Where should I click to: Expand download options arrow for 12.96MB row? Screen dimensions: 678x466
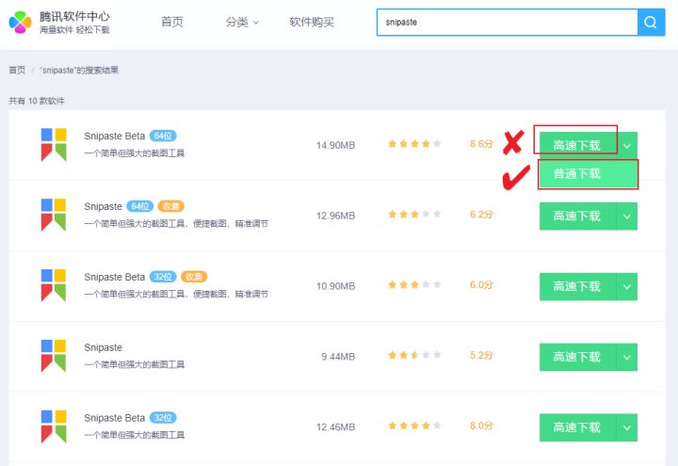coord(627,217)
